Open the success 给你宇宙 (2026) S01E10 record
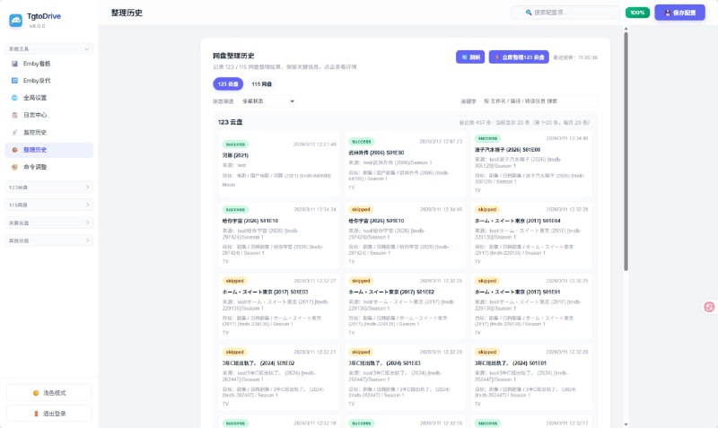Image resolution: width=718 pixels, height=428 pixels. 279,235
